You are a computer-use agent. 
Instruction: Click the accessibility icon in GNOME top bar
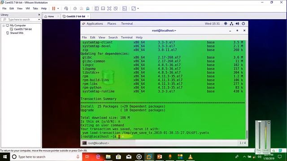pyautogui.click(x=226, y=24)
